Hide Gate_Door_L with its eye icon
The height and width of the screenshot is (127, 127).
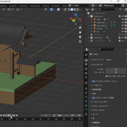point(123,22)
